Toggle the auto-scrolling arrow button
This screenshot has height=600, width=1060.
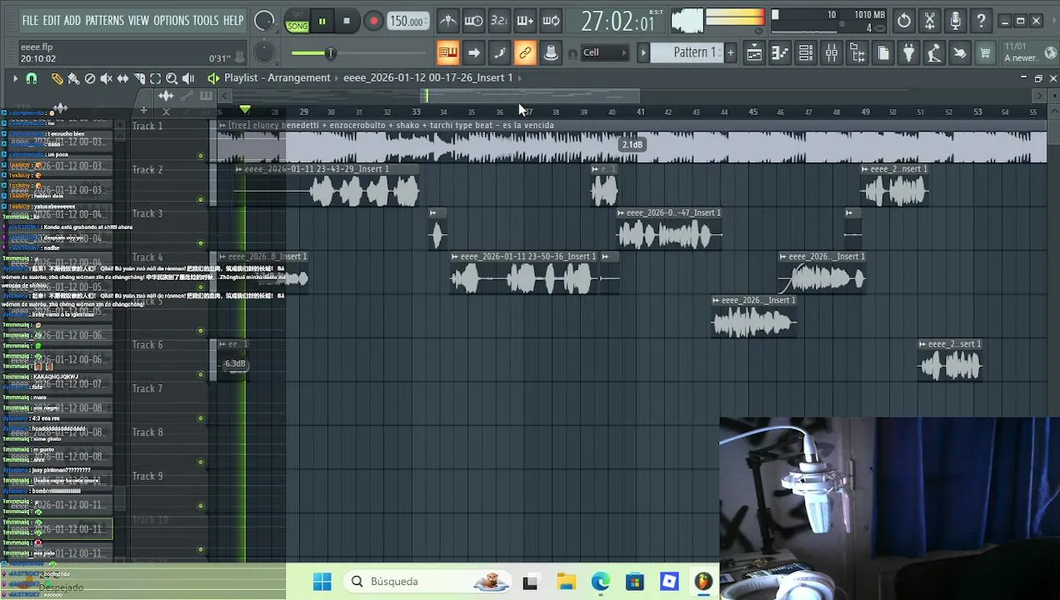[x=473, y=53]
